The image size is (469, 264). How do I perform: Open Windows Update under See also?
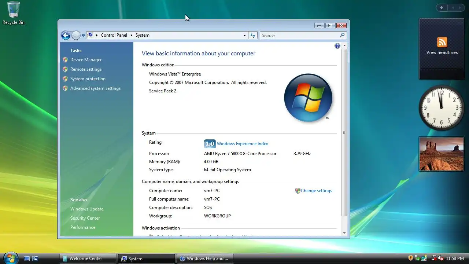click(87, 209)
